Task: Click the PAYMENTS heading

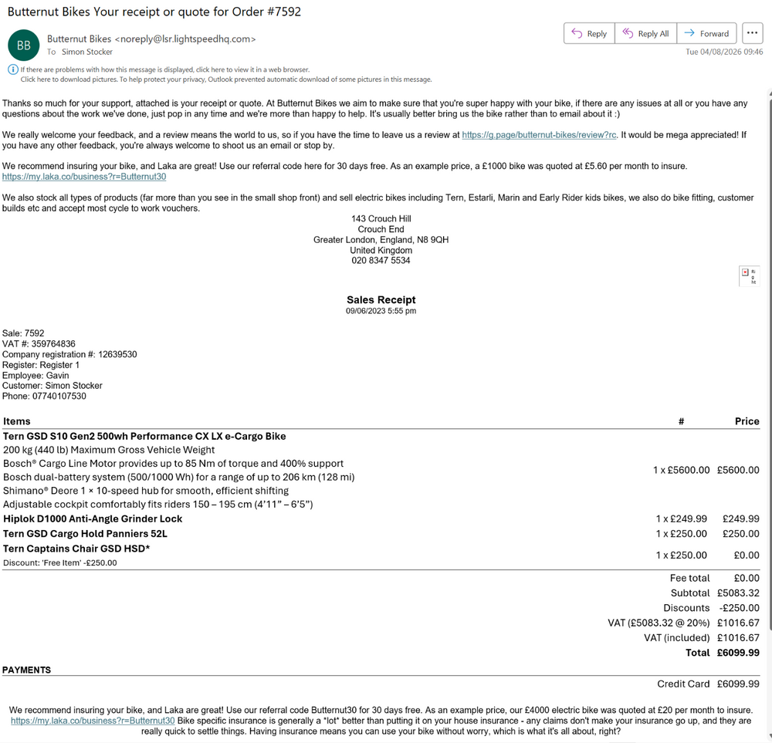Action: (x=26, y=670)
